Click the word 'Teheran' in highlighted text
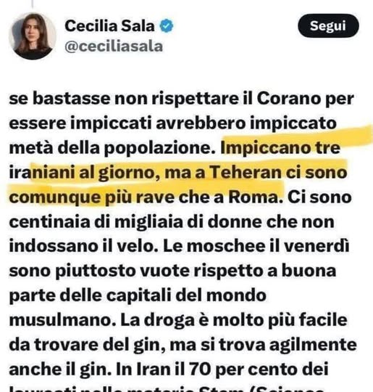 click(246, 173)
